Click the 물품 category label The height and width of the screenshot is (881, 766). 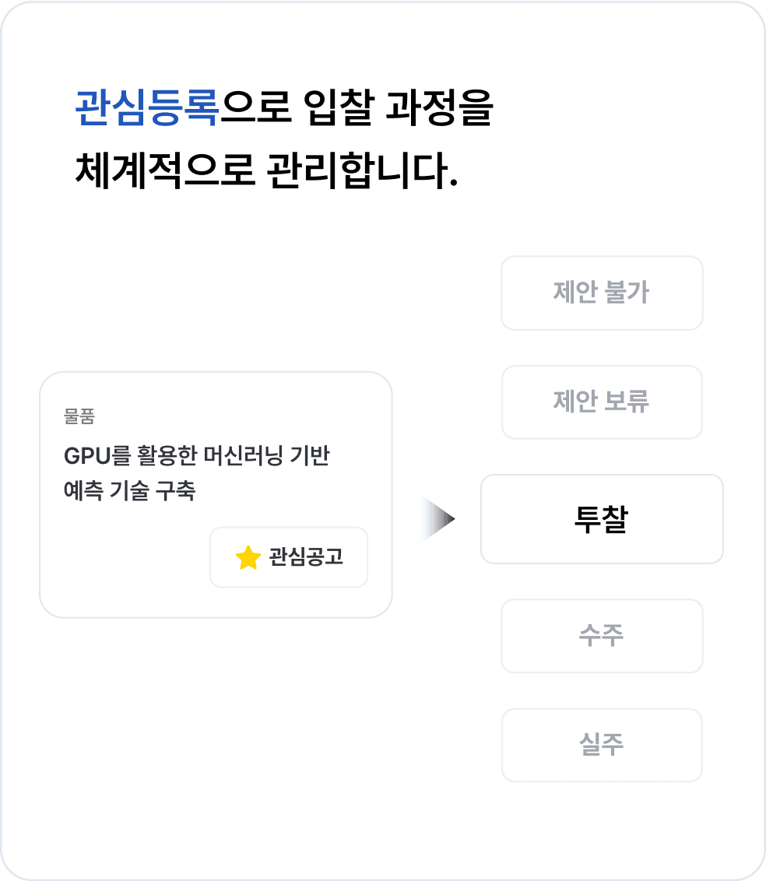pyautogui.click(x=79, y=417)
